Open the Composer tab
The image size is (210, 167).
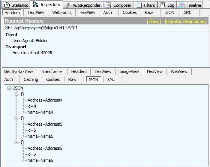click(118, 5)
